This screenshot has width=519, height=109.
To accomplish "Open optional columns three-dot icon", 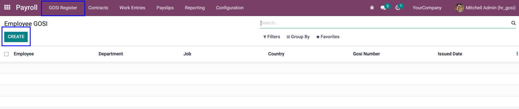I will (x=517, y=54).
